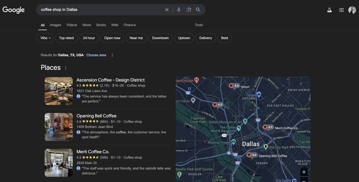Apply the Near me filter

coord(136,38)
